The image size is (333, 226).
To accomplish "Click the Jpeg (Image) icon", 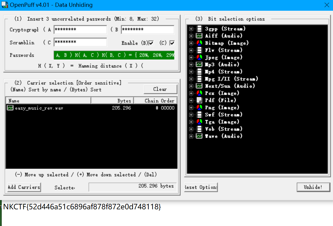I will (x=199, y=57).
